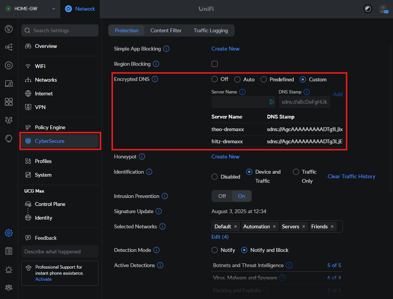393x299 pixels.
Task: Focus the DNS Stamp input field
Action: click(304, 102)
